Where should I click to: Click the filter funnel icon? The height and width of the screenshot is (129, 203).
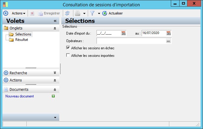click(93, 13)
